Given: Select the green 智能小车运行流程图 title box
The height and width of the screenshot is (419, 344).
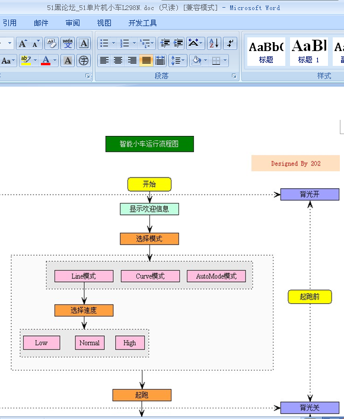Looking at the screenshot, I should pyautogui.click(x=149, y=144).
